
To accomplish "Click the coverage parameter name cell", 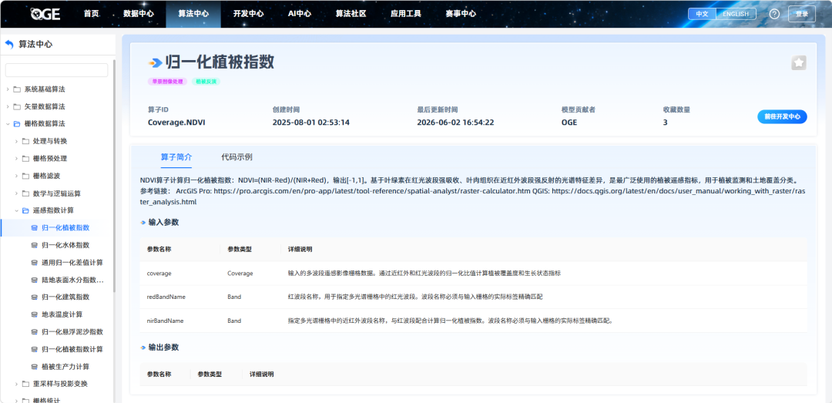I will (x=159, y=273).
